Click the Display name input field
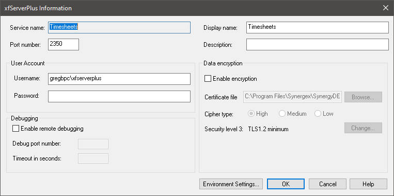 [318, 28]
